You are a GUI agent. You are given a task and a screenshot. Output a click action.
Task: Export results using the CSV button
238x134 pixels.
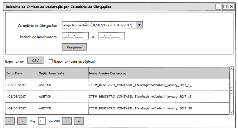click(35, 60)
